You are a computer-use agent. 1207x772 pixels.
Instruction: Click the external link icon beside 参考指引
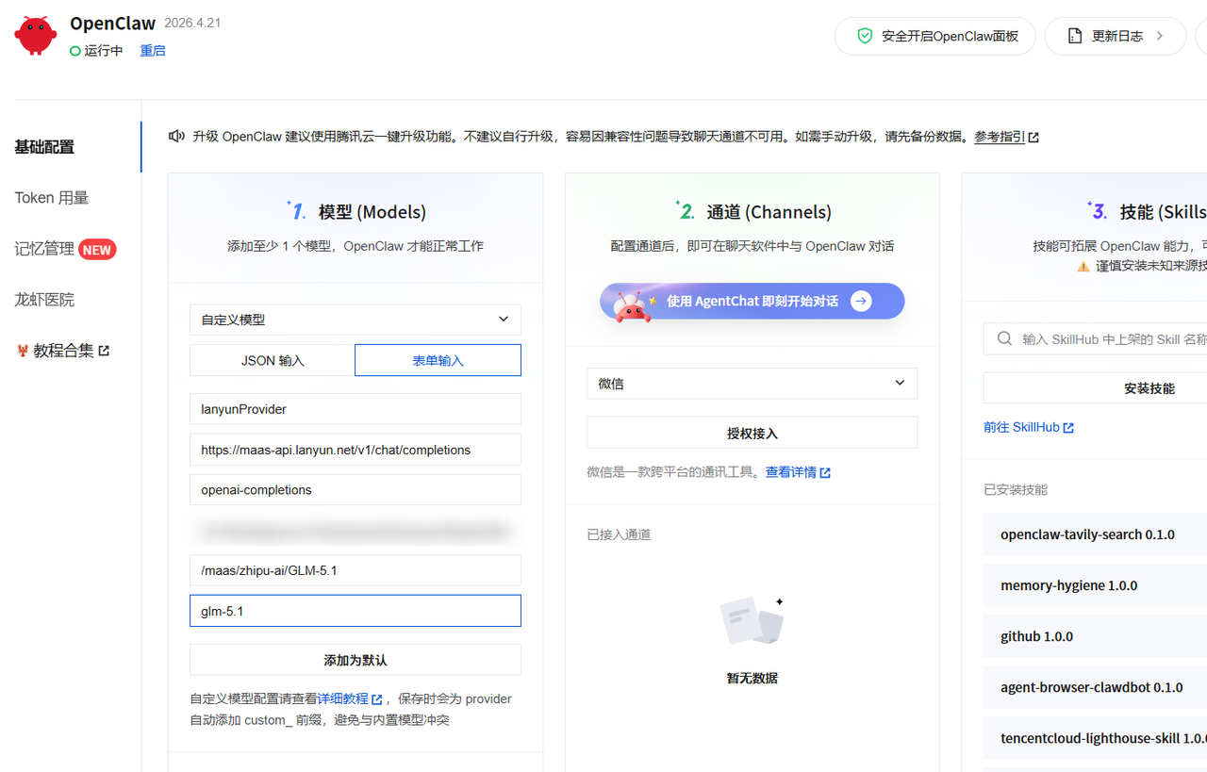pyautogui.click(x=1033, y=138)
